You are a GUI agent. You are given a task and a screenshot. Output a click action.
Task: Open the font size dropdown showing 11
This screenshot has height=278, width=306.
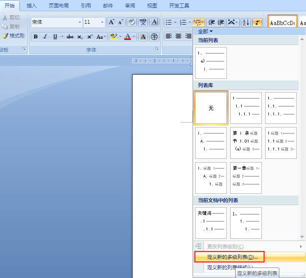click(103, 22)
